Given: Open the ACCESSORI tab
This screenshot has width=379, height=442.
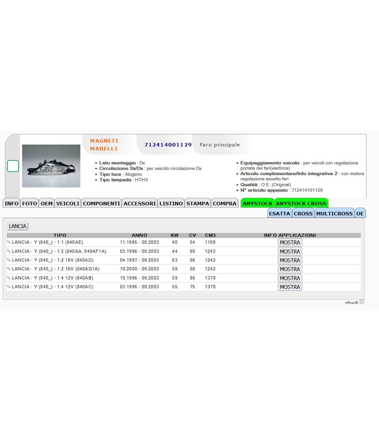Looking at the screenshot, I should [x=139, y=203].
